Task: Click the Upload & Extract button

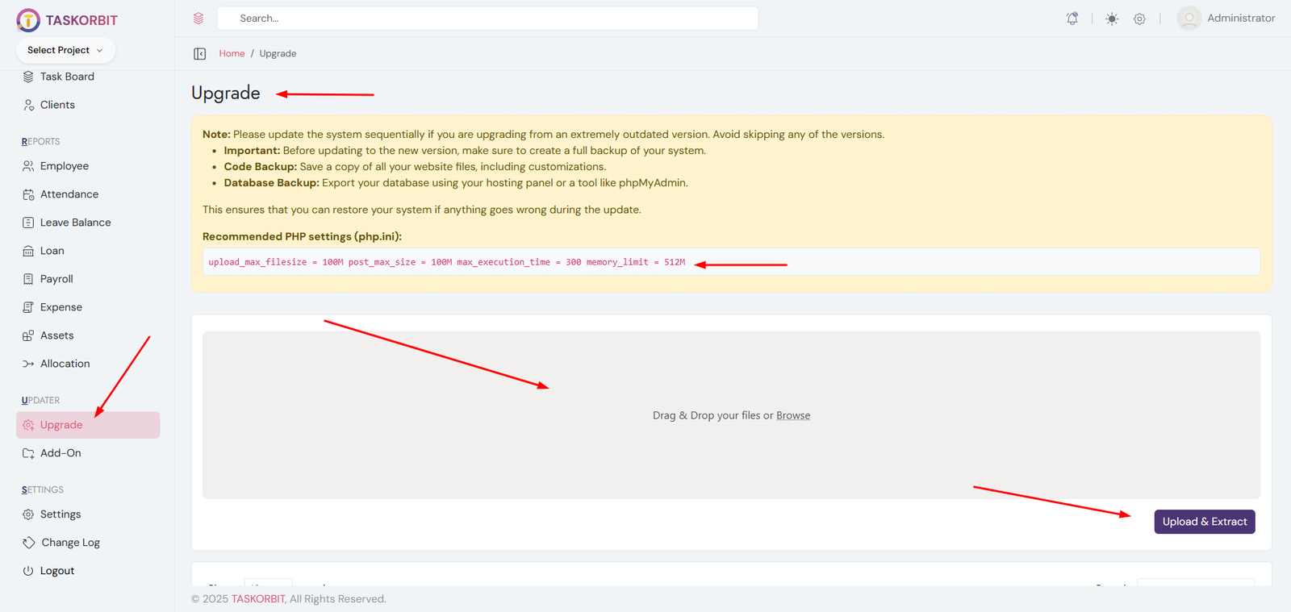Action: [1204, 522]
